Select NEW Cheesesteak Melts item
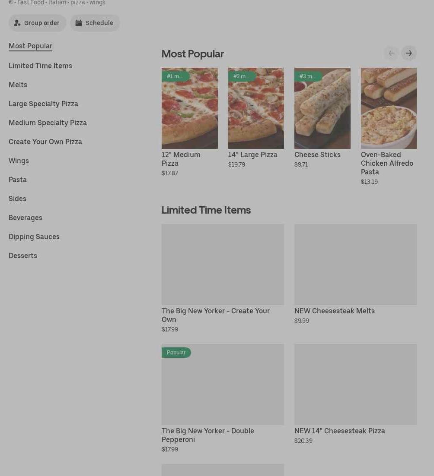 pos(355,265)
